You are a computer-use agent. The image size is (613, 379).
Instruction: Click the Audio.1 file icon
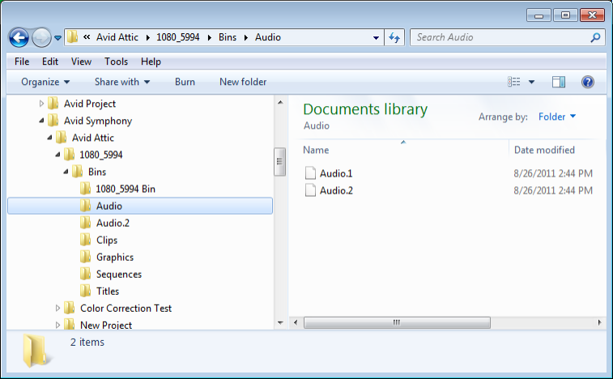[310, 172]
